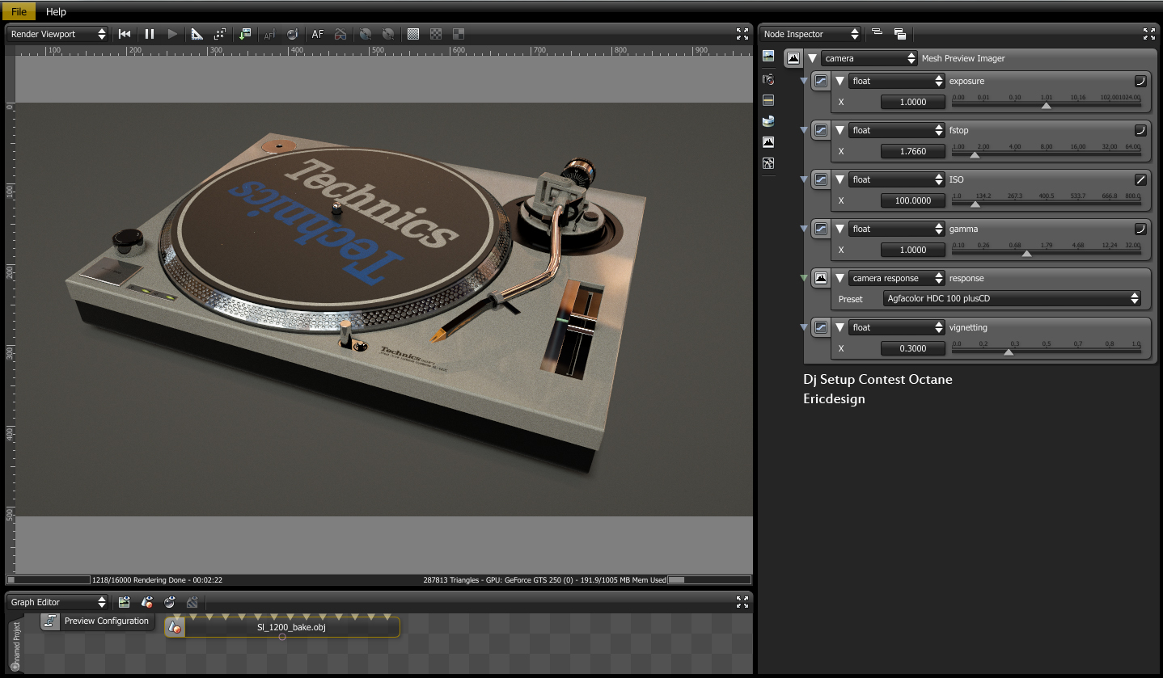Image resolution: width=1163 pixels, height=678 pixels.
Task: Click the environment sphere icon in inspector sidebar
Action: coord(768,121)
